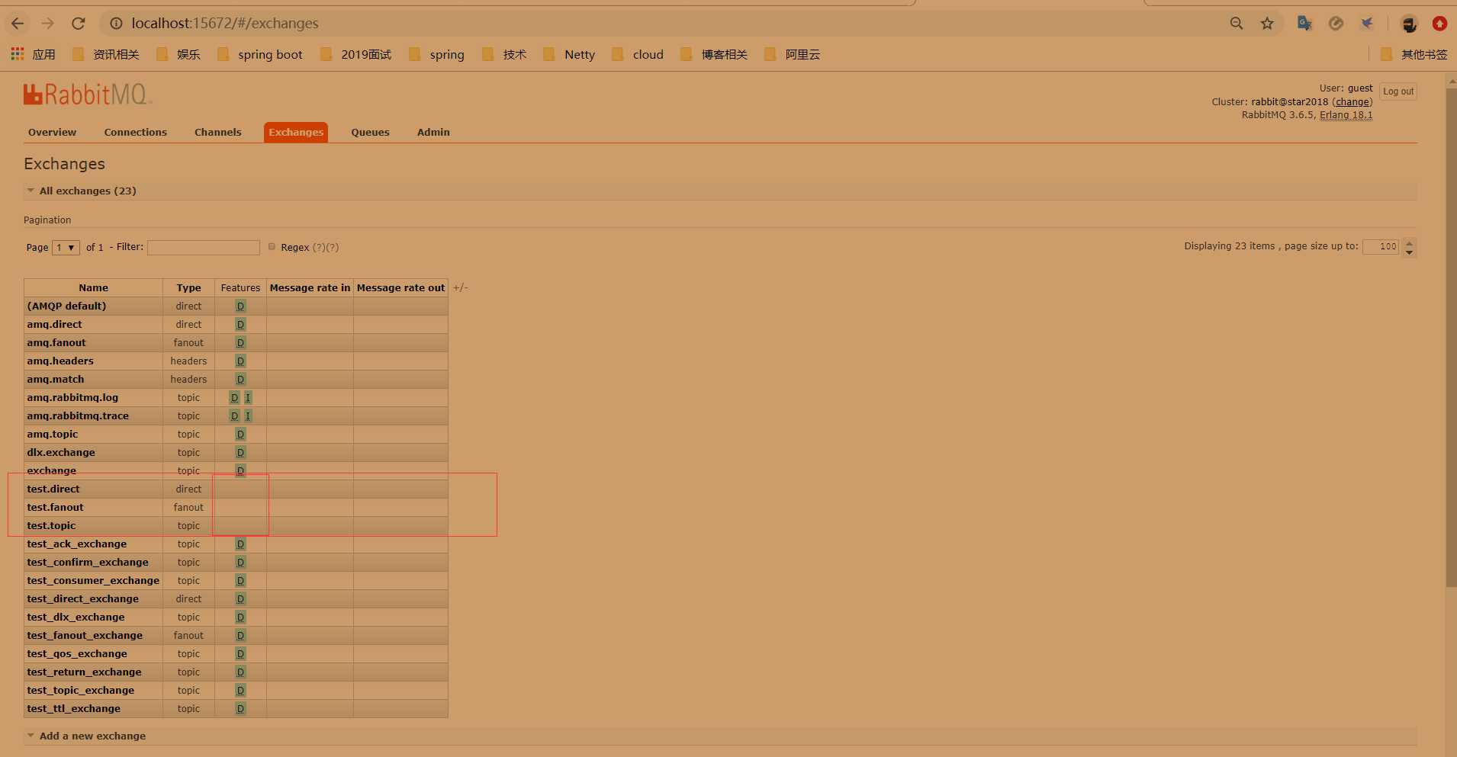Click the cluster (change) link
This screenshot has width=1457, height=757.
coord(1352,102)
